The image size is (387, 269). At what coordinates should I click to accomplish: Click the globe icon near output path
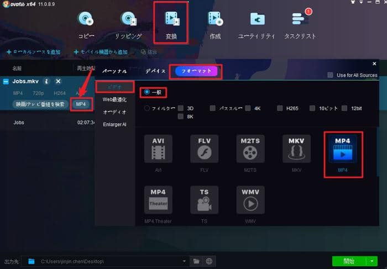click(209, 261)
